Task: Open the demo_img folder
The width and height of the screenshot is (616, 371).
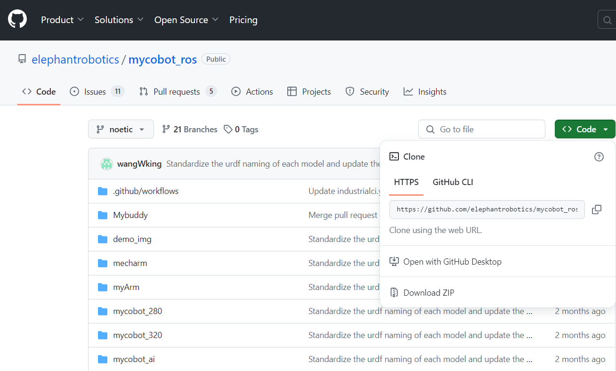Action: pyautogui.click(x=132, y=239)
